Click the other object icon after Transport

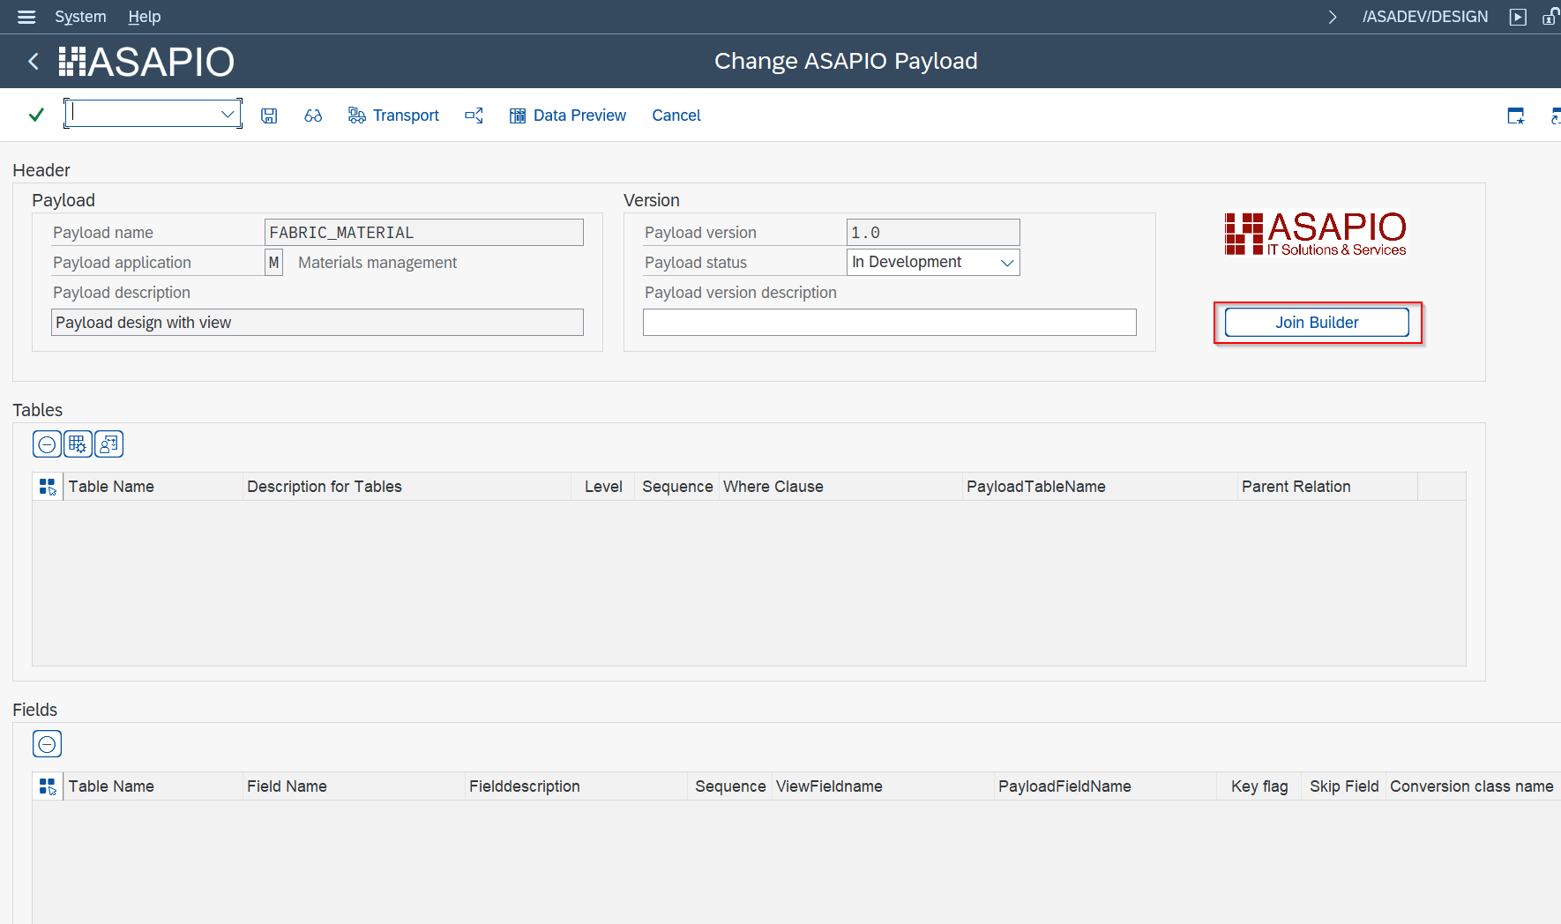[x=474, y=115]
